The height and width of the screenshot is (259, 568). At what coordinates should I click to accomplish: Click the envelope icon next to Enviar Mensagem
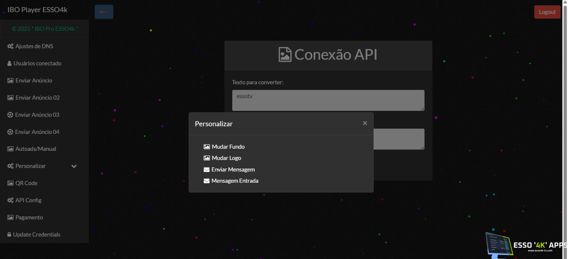[x=206, y=169]
